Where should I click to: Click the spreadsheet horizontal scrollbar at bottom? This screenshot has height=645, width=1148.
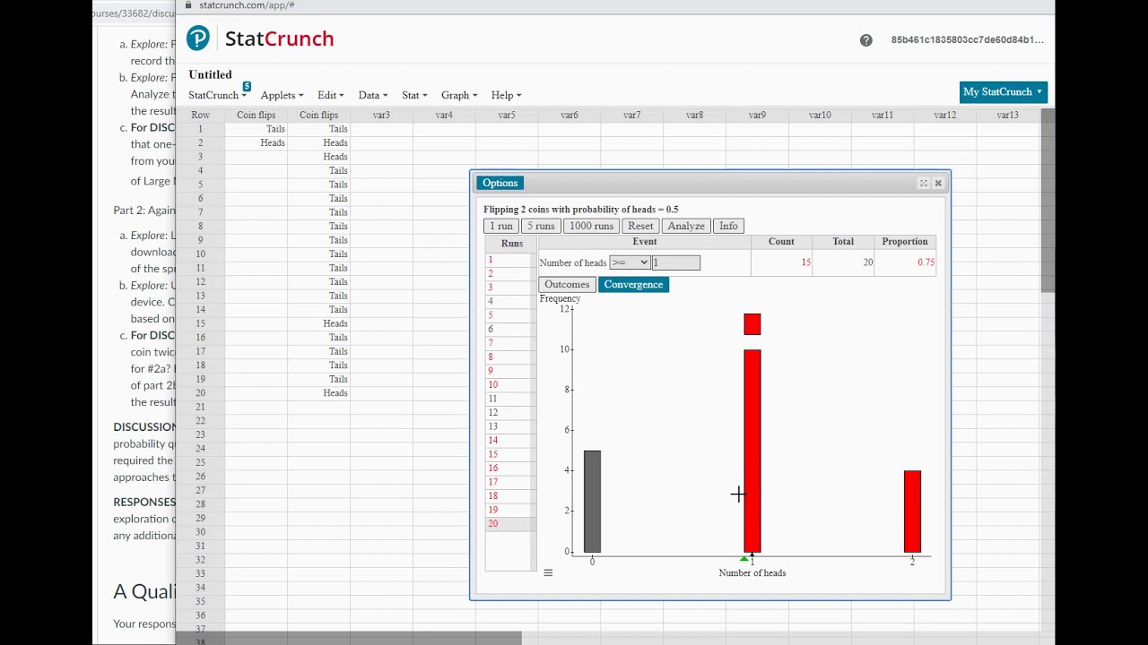pyautogui.click(x=350, y=637)
